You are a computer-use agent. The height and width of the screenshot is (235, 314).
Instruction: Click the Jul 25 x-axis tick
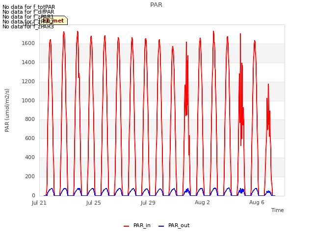(x=94, y=203)
